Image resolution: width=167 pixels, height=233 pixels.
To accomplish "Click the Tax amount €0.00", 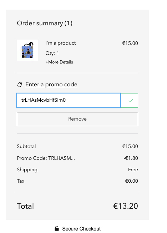I will (131, 181).
